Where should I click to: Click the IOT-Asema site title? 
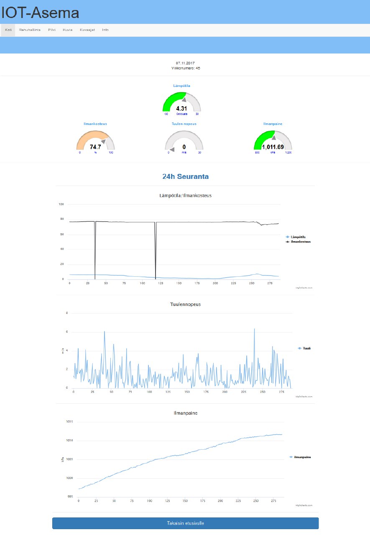pyautogui.click(x=40, y=13)
